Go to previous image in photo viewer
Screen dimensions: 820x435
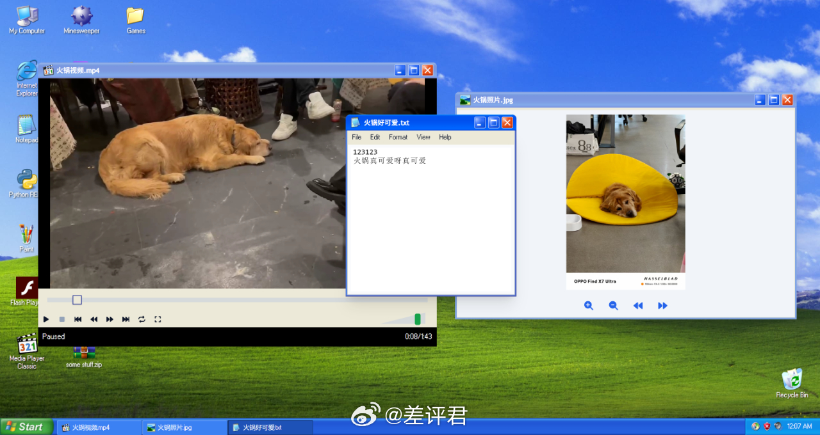point(638,306)
